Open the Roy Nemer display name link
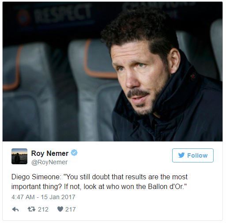226x223 pixels. (50, 153)
